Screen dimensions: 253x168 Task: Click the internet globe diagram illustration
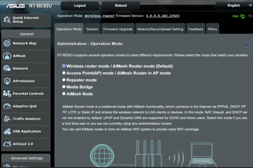click(102, 156)
